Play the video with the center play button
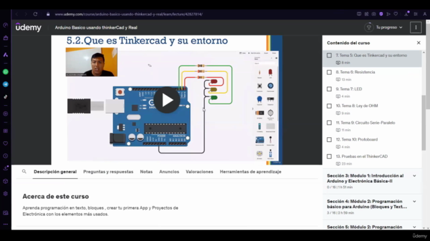The height and width of the screenshot is (241, 430). (167, 100)
